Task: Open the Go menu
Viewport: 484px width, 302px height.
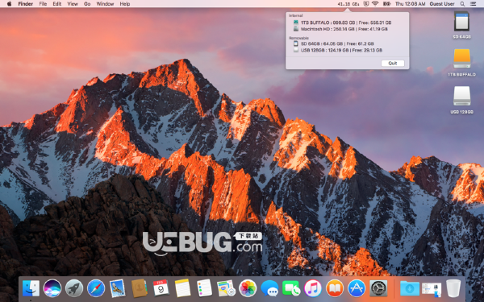Action: (x=87, y=4)
